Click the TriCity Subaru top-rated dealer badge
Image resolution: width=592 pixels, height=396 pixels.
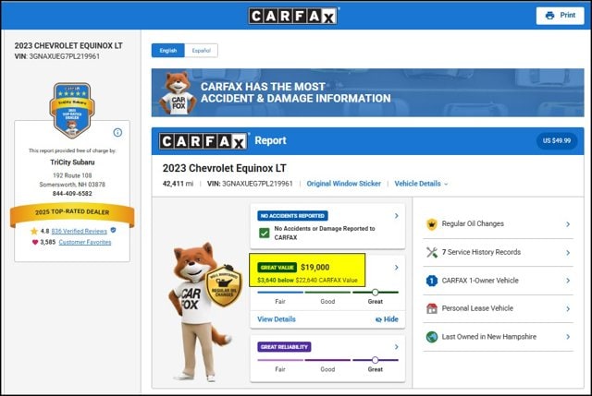pyautogui.click(x=72, y=110)
